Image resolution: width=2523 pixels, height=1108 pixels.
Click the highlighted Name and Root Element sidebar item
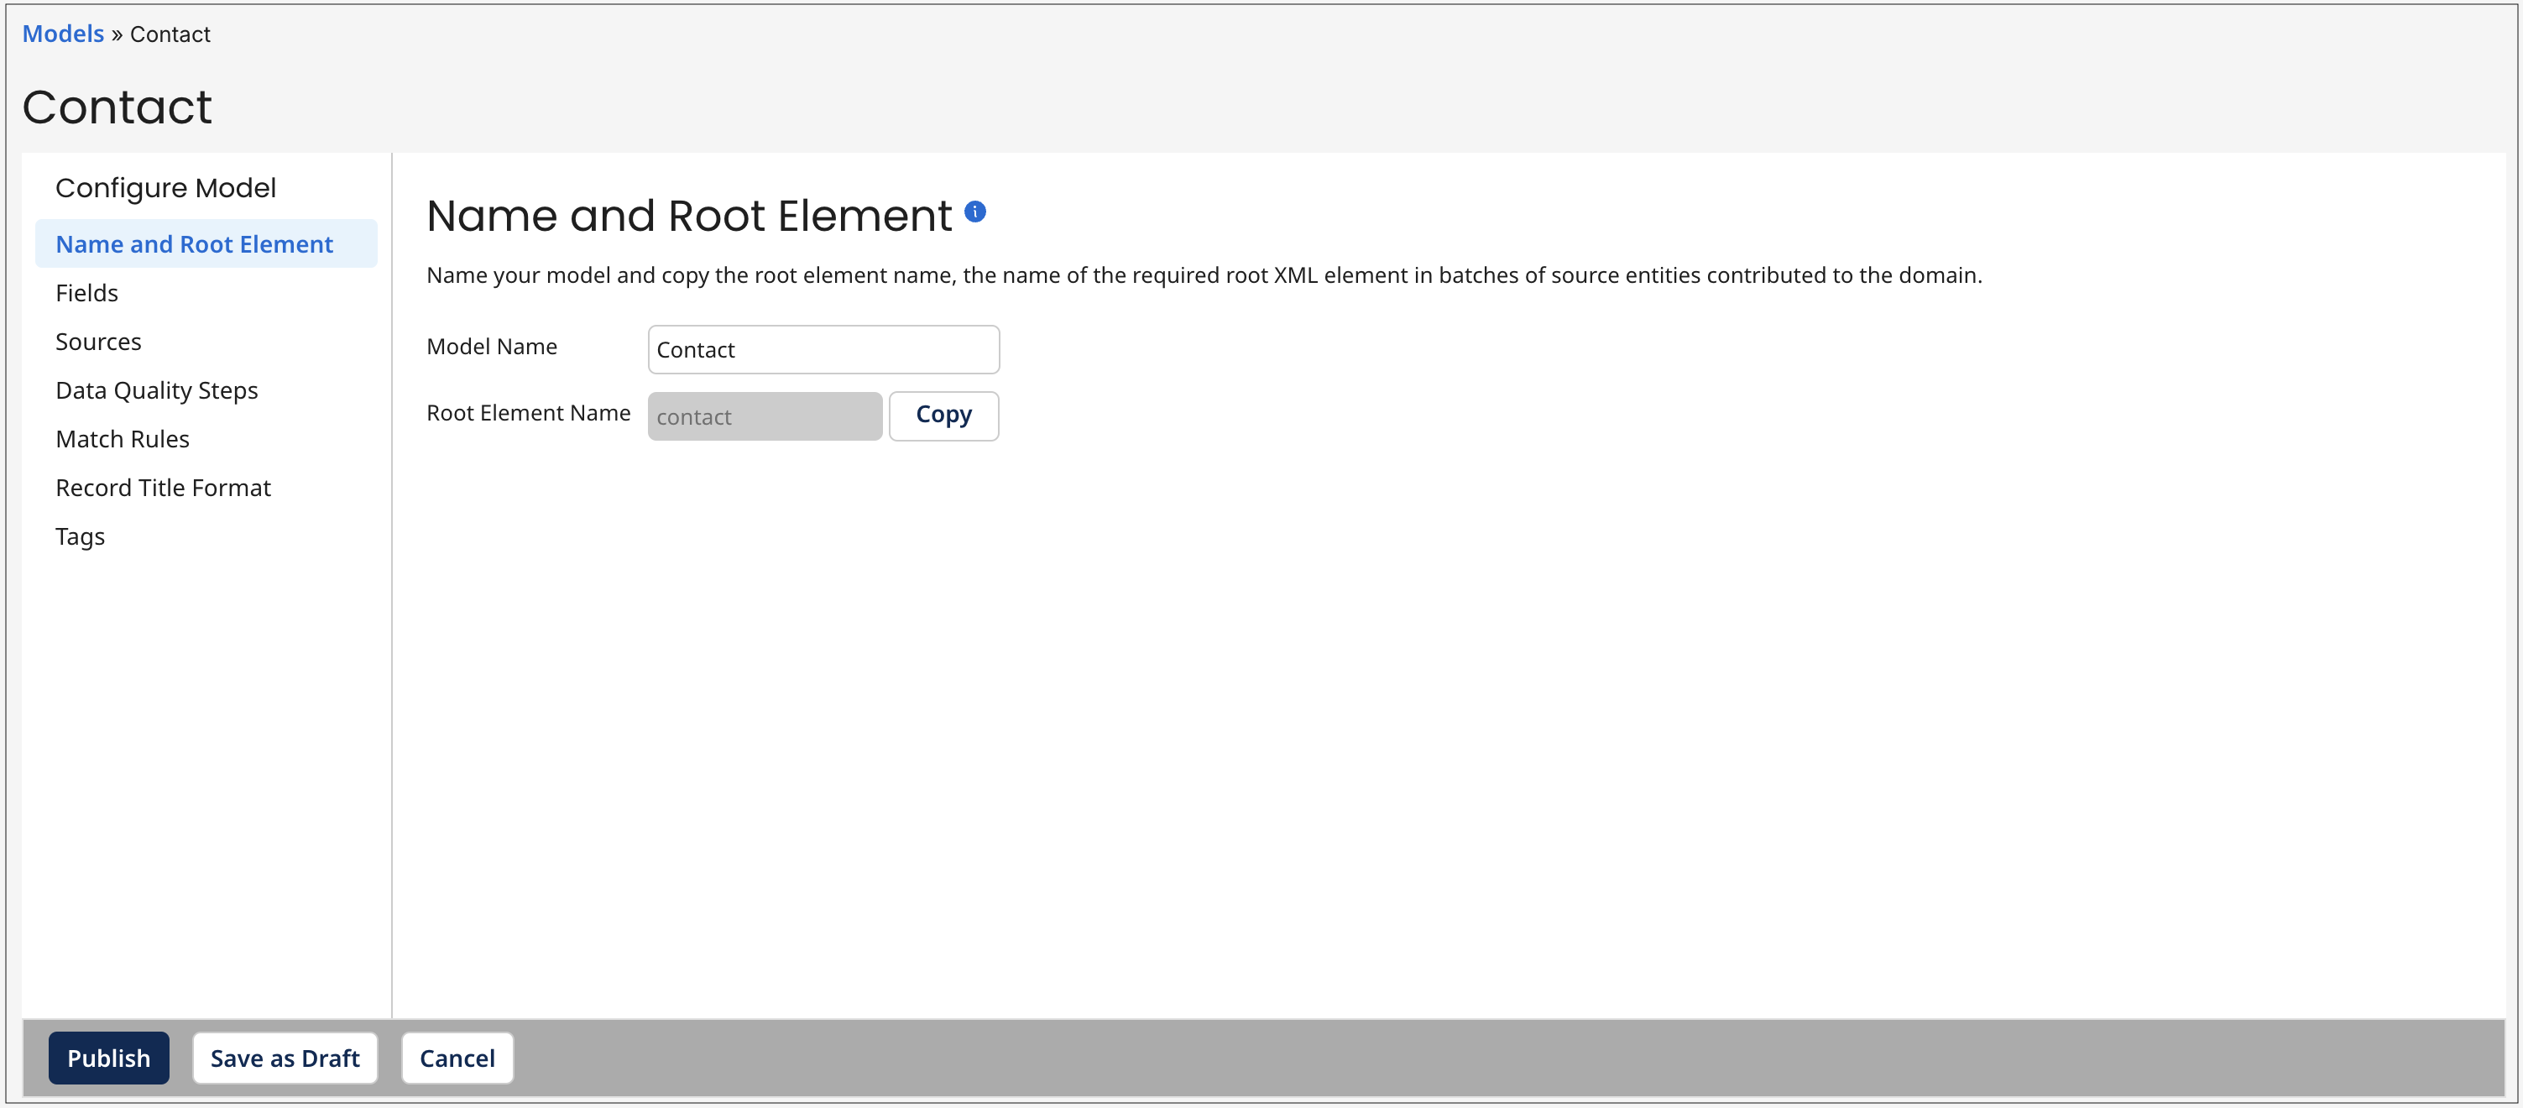pos(193,243)
